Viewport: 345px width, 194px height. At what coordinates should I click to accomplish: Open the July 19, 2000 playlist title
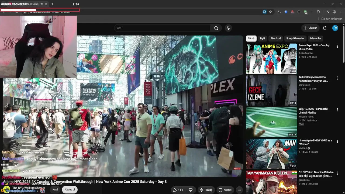tap(313, 111)
